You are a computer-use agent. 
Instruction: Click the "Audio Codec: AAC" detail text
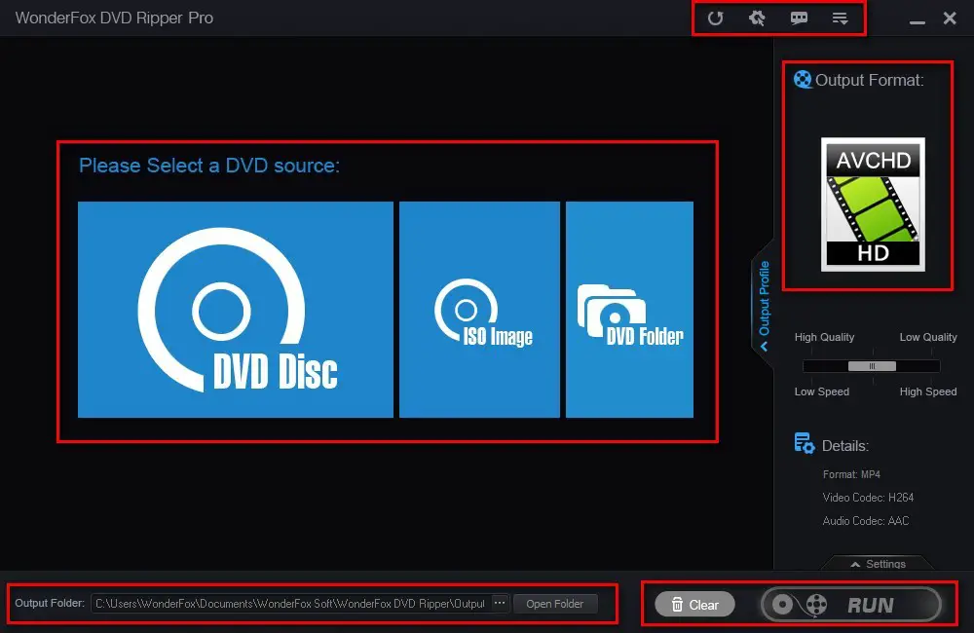click(865, 521)
